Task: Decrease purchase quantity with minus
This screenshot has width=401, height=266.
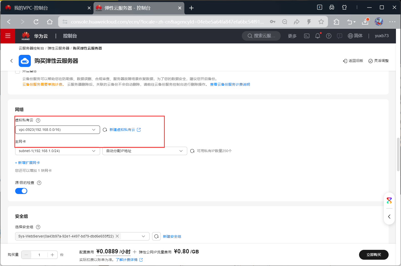Action: [26, 255]
